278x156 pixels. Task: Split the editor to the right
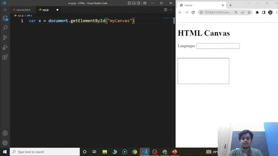pos(165,10)
